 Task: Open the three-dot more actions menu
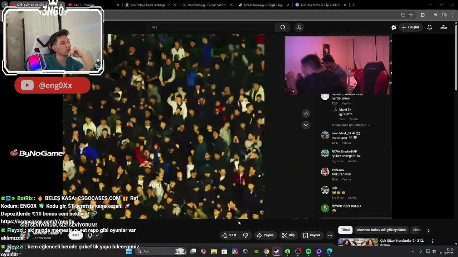pos(330,235)
